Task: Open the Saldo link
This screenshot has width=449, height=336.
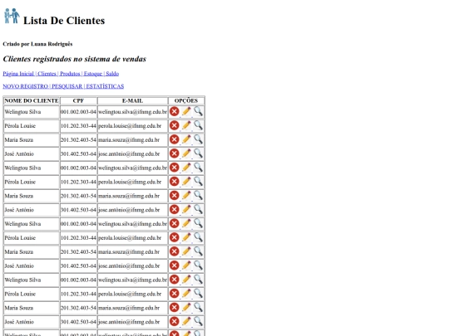Action: tap(112, 74)
